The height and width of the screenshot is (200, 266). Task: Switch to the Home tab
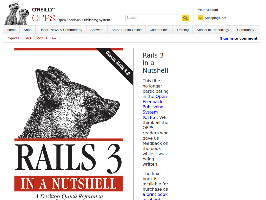coord(11,30)
